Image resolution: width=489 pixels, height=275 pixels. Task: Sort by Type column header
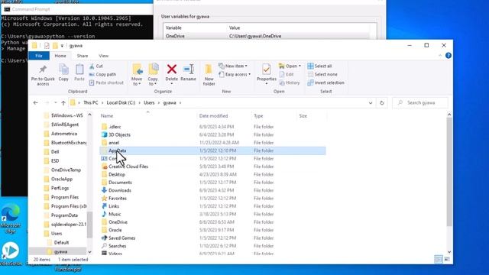274,116
